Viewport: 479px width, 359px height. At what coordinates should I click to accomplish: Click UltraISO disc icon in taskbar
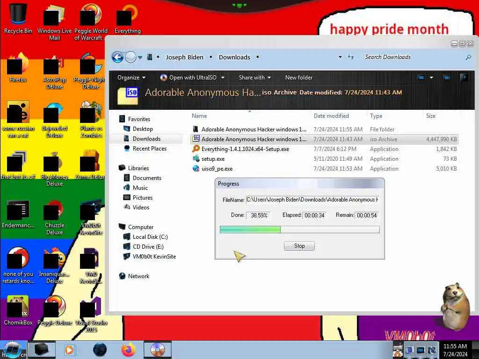point(158,350)
